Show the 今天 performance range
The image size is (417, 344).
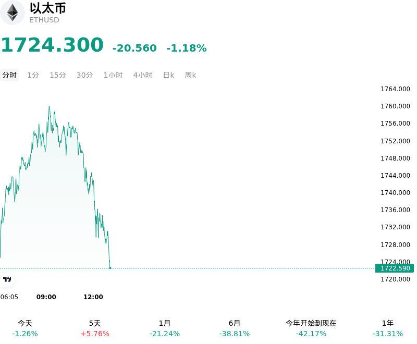[x=25, y=328]
